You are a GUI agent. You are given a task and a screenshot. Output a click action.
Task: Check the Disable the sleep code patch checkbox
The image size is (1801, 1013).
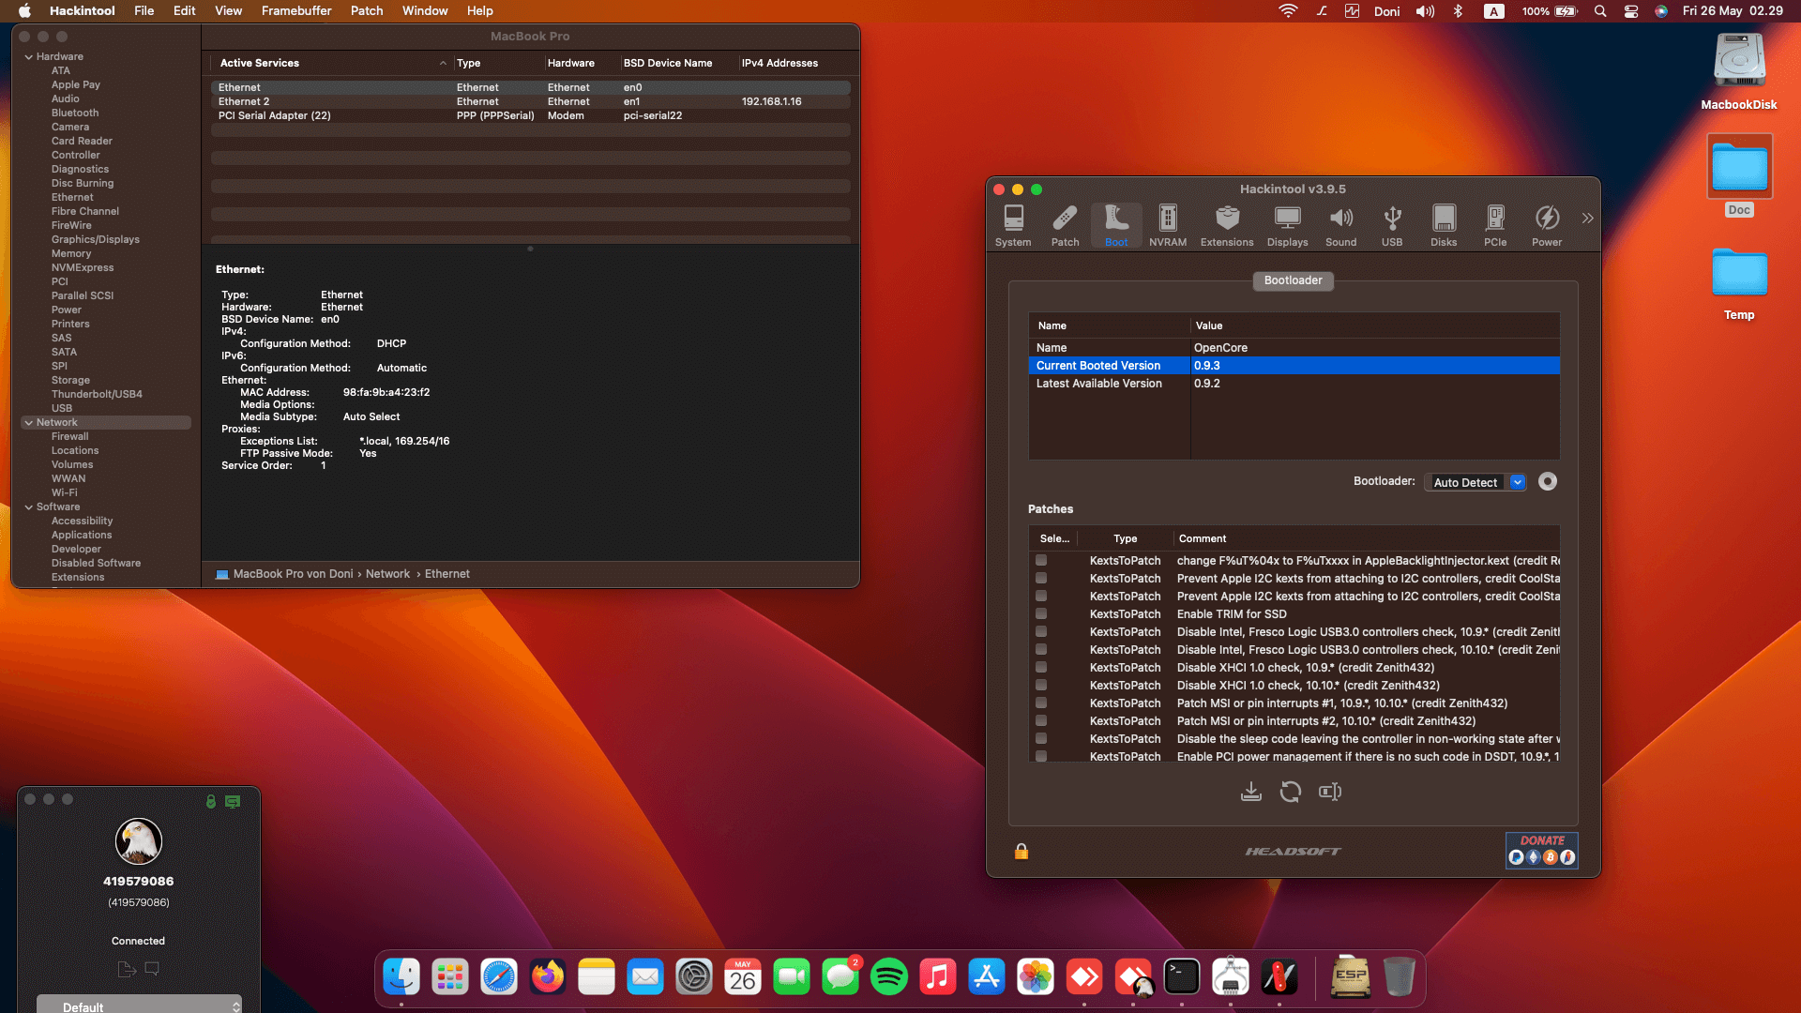coord(1041,738)
